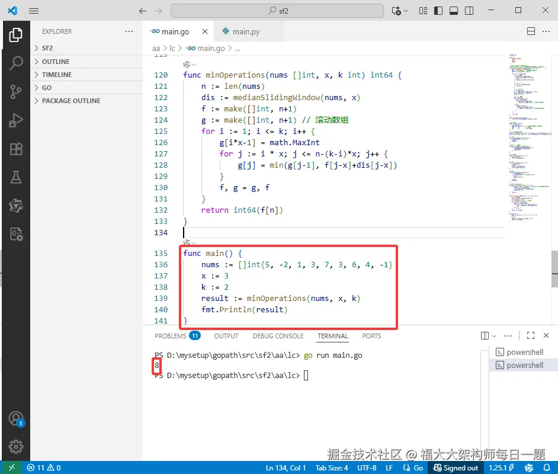The width and height of the screenshot is (558, 474).
Task: Open terminal launch profile dropdown chevron
Action: (494, 335)
